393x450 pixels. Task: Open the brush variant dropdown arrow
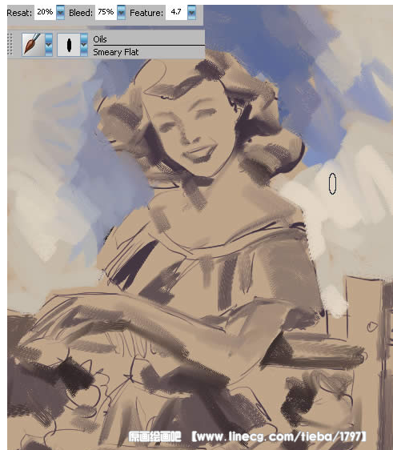(84, 45)
